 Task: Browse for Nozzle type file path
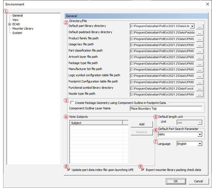[199, 94]
